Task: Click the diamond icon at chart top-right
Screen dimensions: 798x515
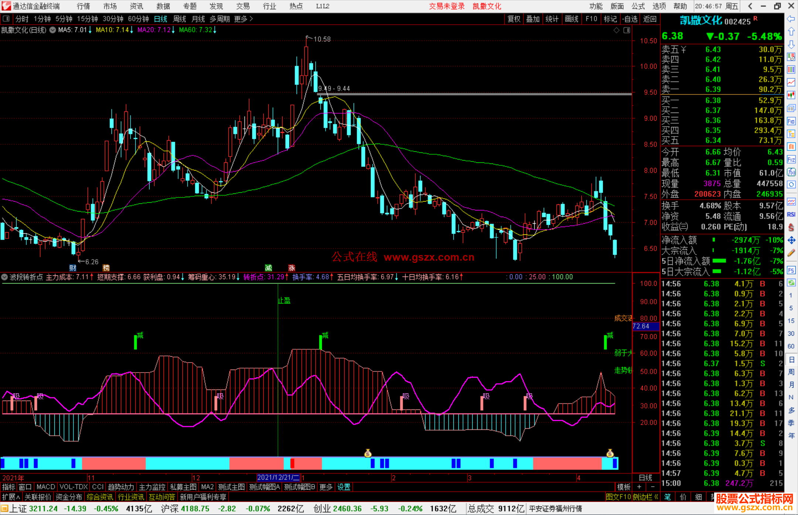Action: [616, 30]
